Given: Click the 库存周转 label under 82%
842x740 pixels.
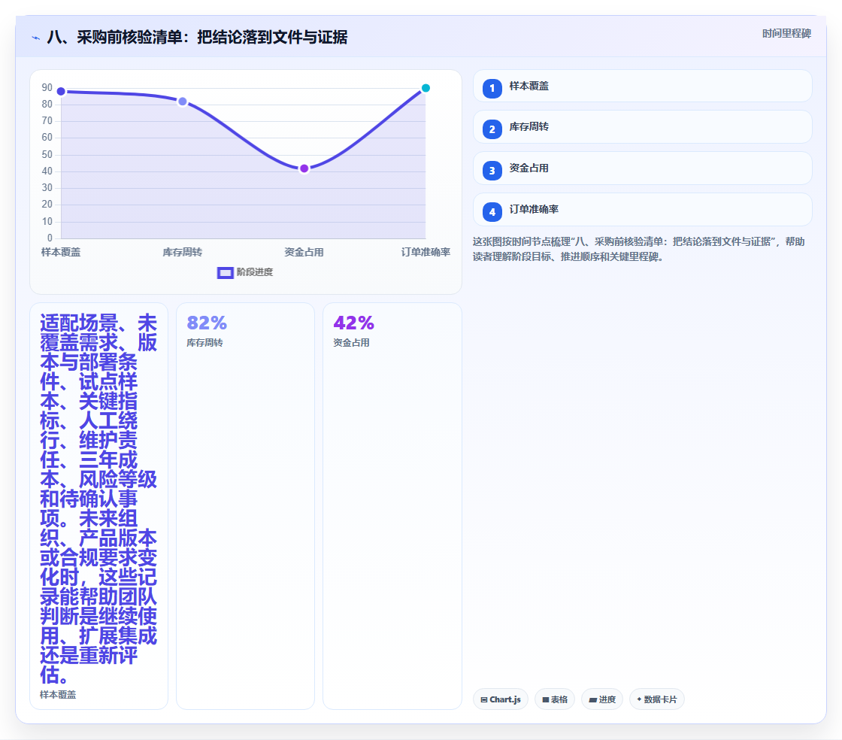Looking at the screenshot, I should coord(204,343).
